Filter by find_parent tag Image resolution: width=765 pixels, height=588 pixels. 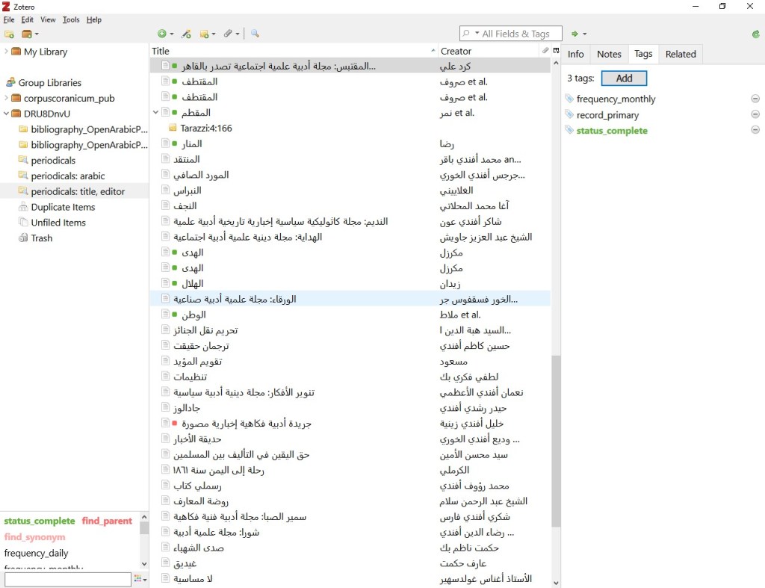coord(107,521)
